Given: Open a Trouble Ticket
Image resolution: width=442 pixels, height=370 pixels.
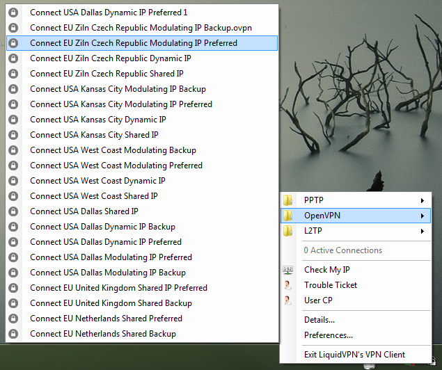Looking at the screenshot, I should point(356,285).
